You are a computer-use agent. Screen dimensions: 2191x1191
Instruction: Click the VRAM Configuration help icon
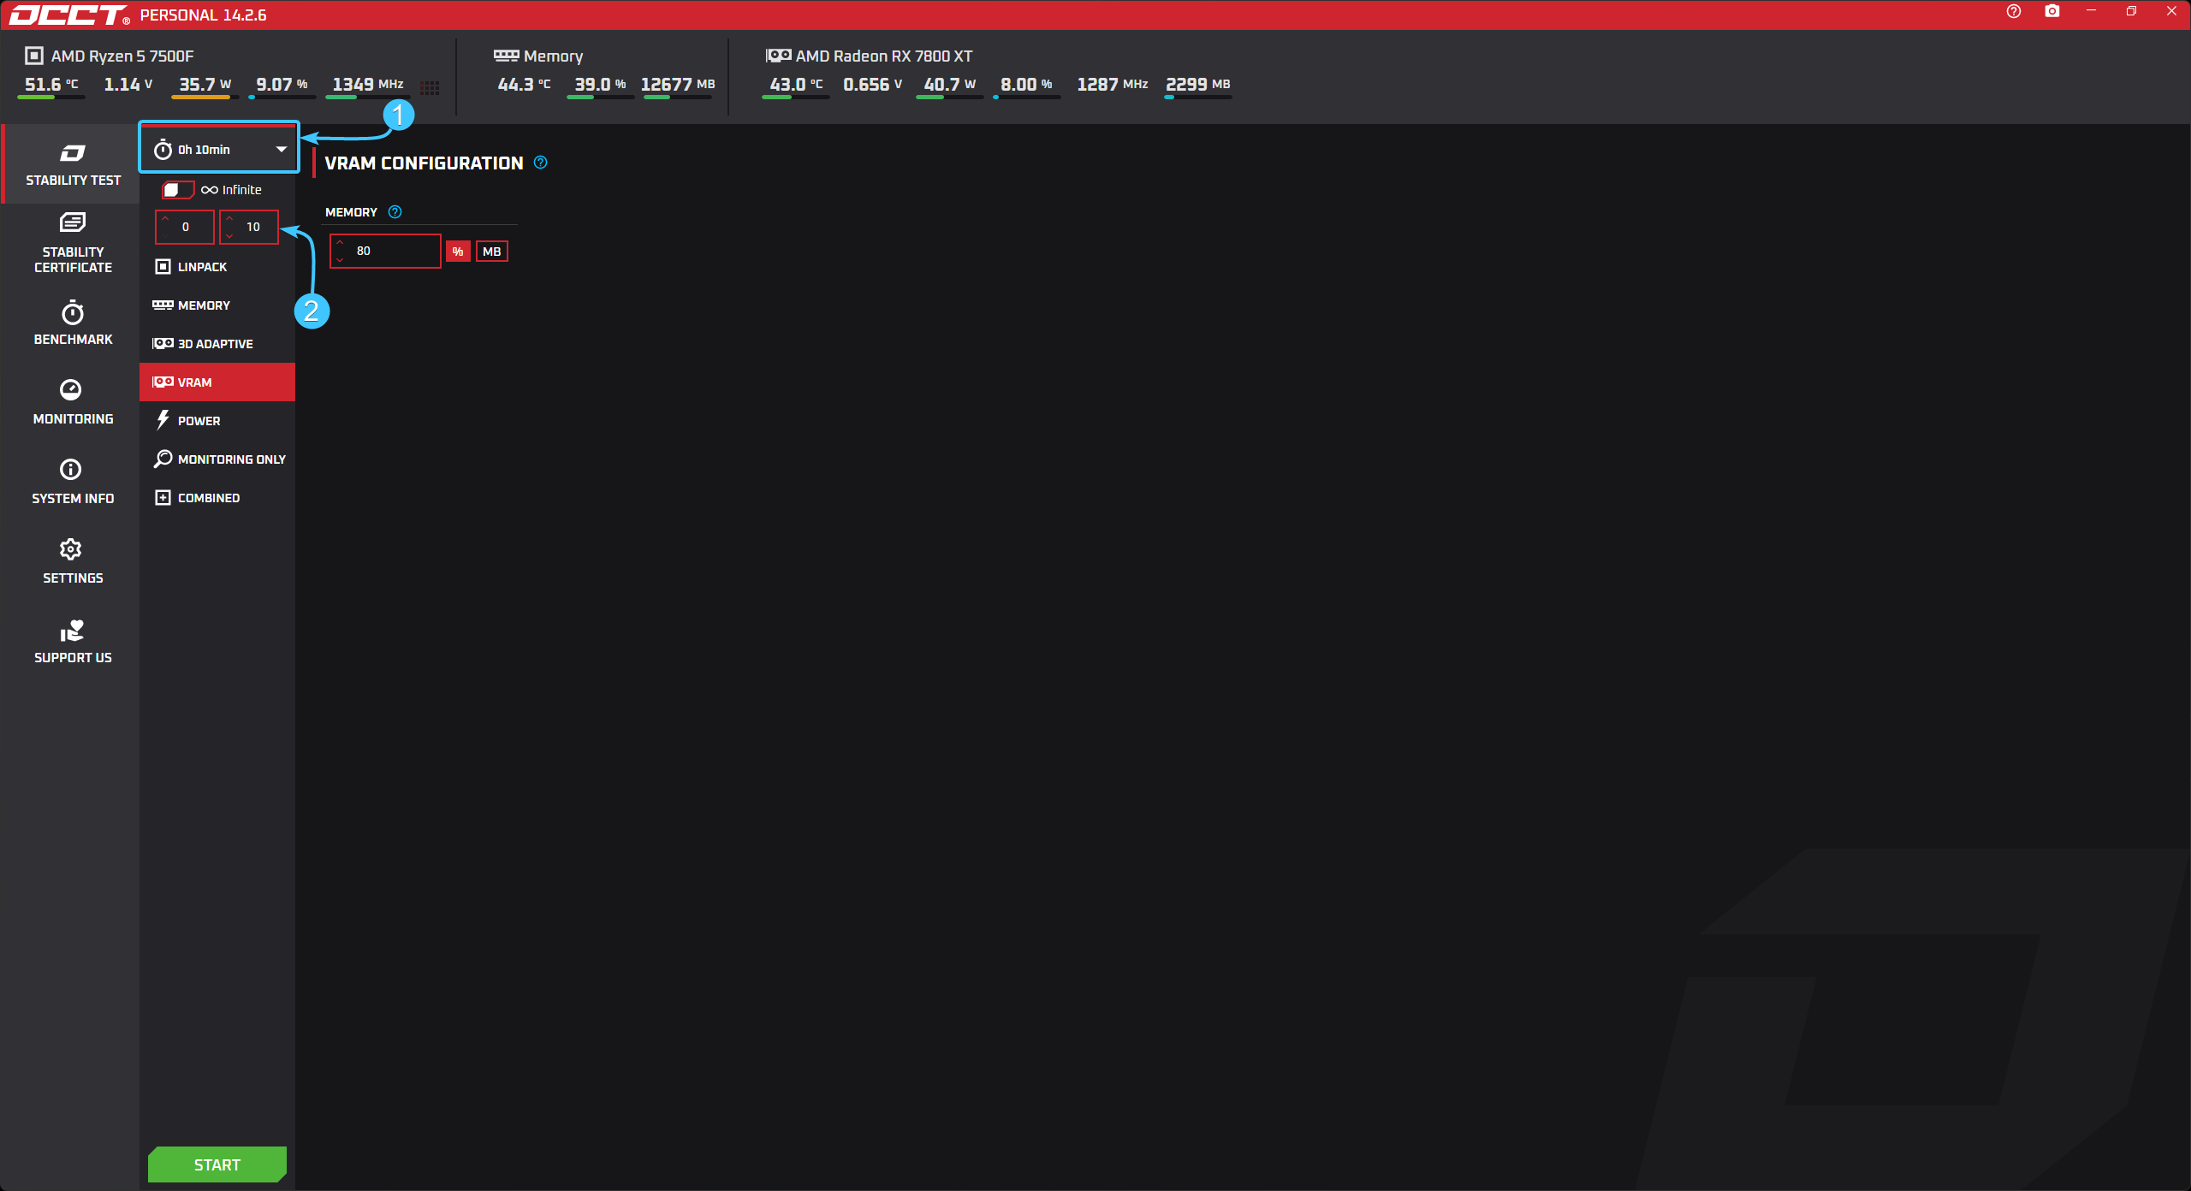[540, 163]
